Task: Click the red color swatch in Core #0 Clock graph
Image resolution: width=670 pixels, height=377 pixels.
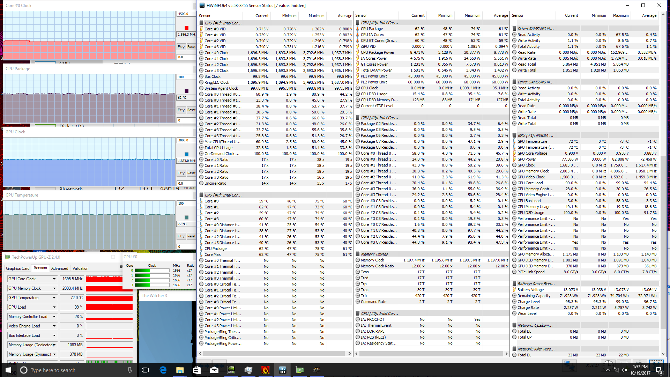Action: pyautogui.click(x=186, y=28)
